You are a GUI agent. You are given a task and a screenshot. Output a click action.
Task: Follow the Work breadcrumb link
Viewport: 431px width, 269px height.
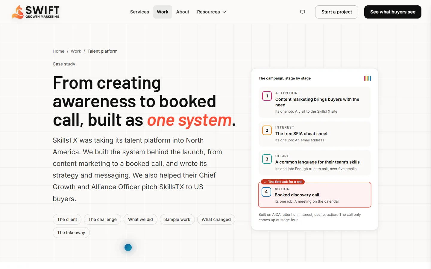(x=76, y=51)
